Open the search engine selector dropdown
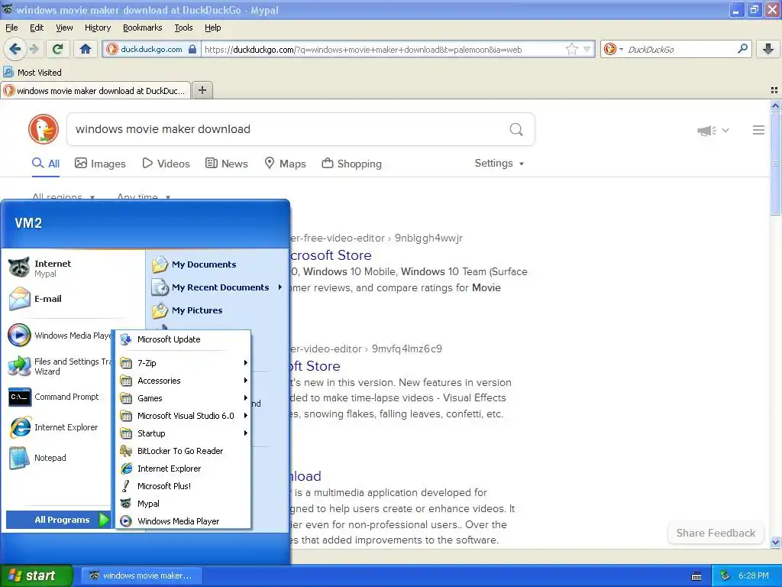The height and width of the screenshot is (587, 782). (613, 49)
